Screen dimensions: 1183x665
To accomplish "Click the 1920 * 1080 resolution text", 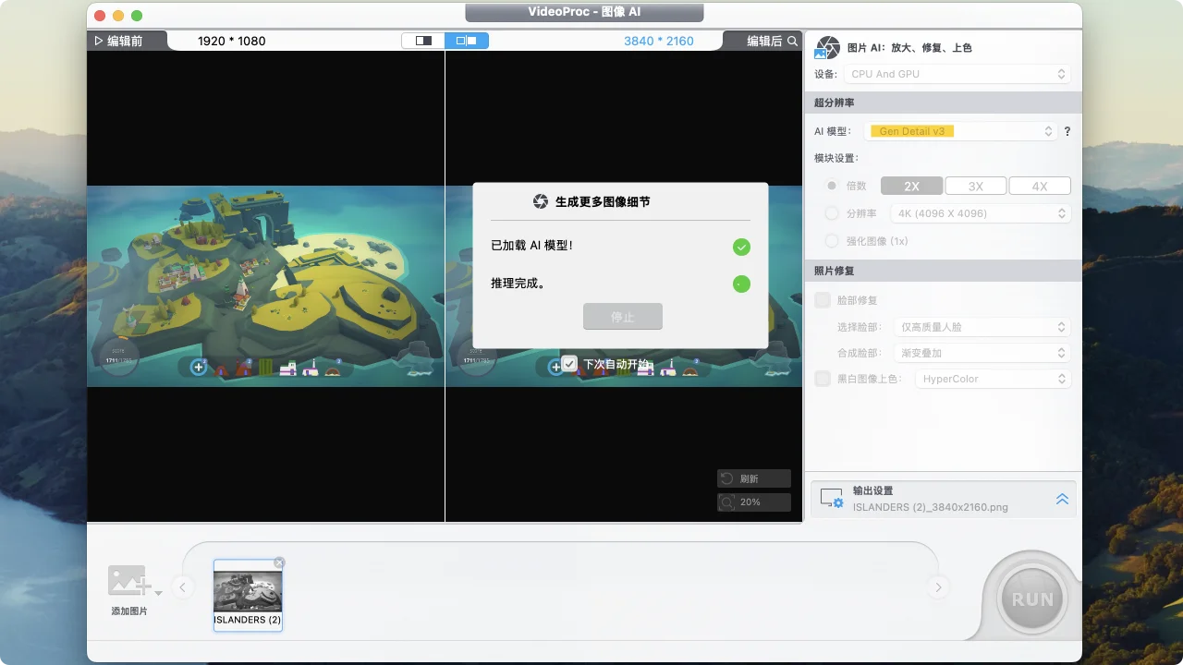I will tap(232, 41).
